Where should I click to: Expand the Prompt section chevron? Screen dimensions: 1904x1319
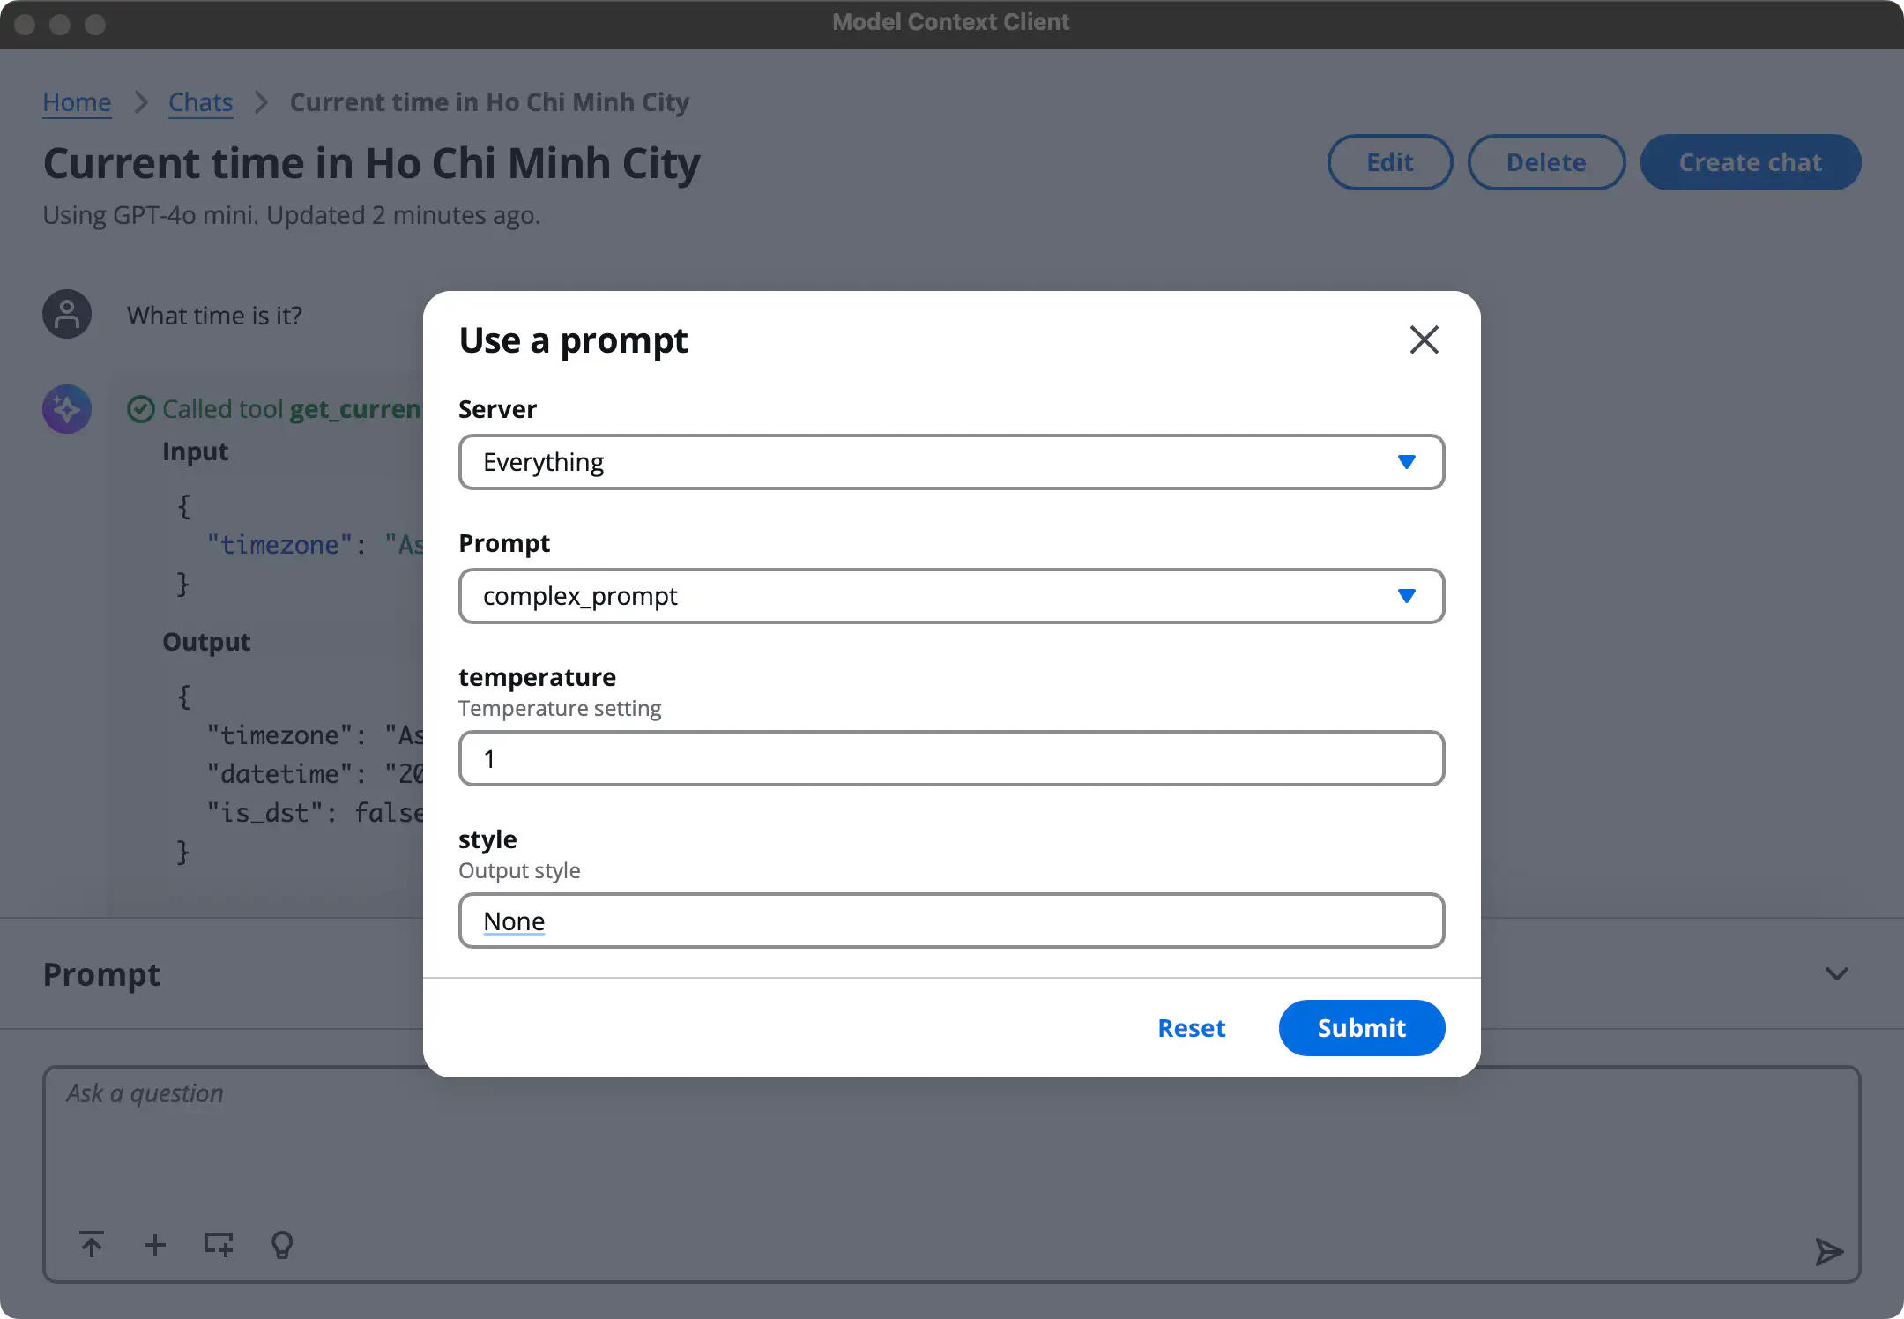1836,974
